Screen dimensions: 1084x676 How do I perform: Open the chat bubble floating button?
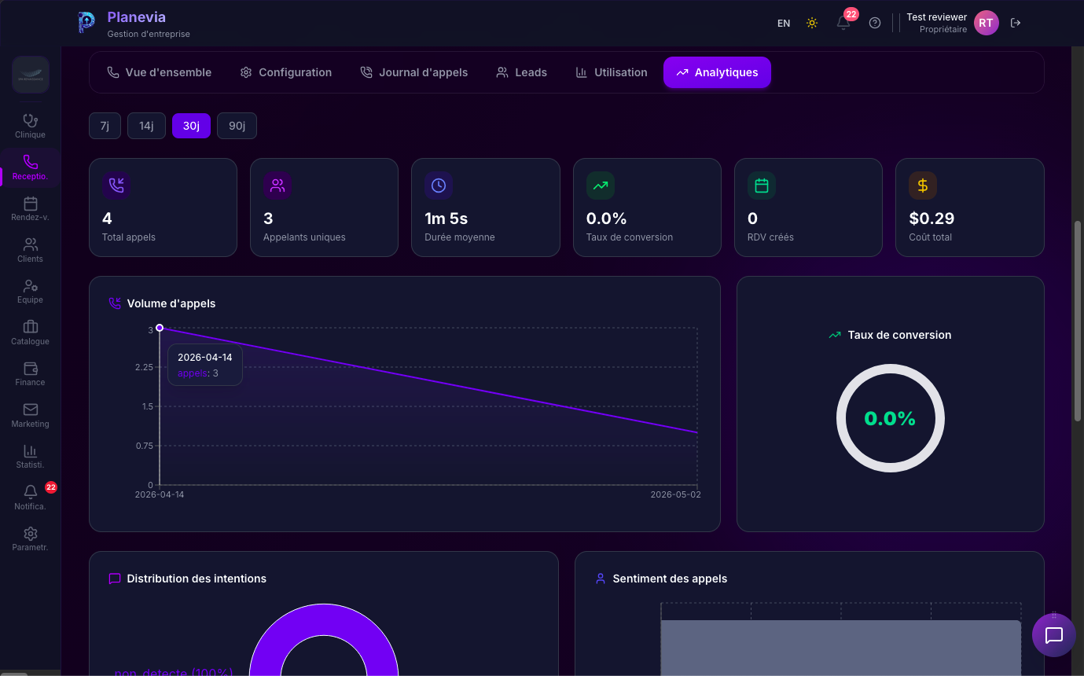pos(1053,635)
